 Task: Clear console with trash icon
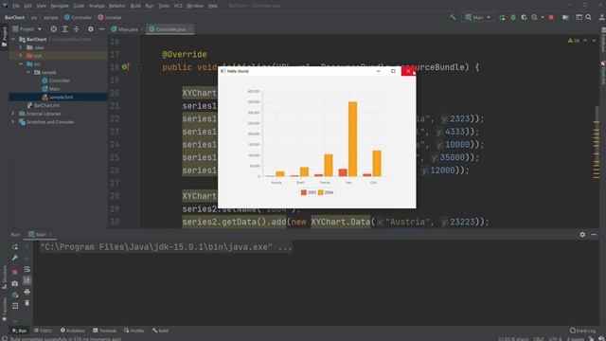coord(27,303)
